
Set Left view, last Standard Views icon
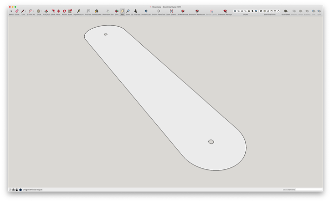click(278, 11)
